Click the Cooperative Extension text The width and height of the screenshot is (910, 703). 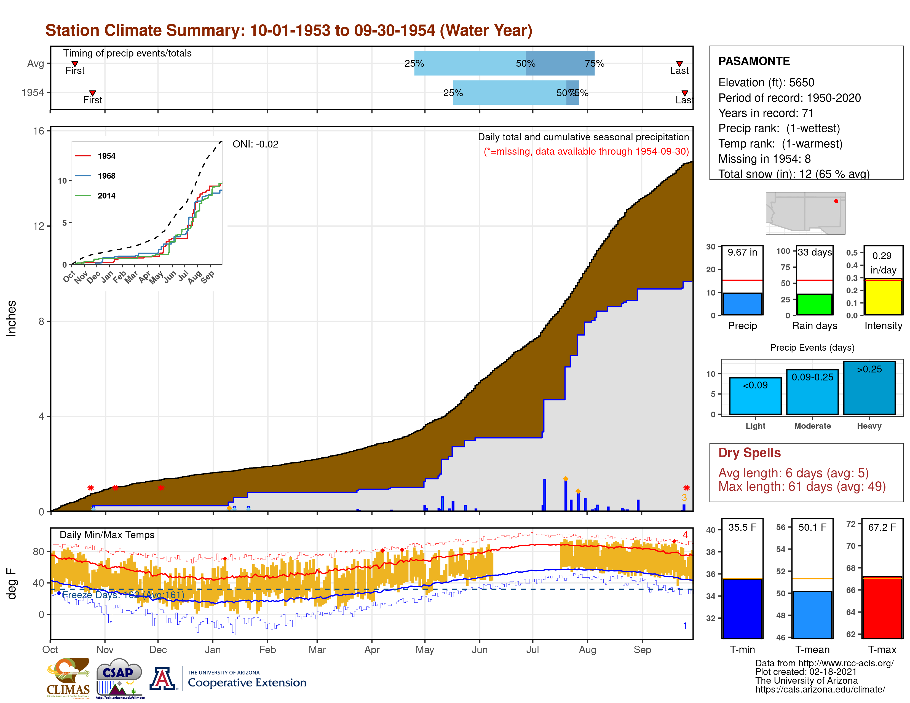(x=247, y=683)
